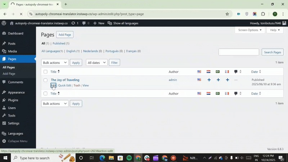Image resolution: width=288 pixels, height=162 pixels.
Task: Move The Joy of Traveling to Trash
Action: click(77, 85)
